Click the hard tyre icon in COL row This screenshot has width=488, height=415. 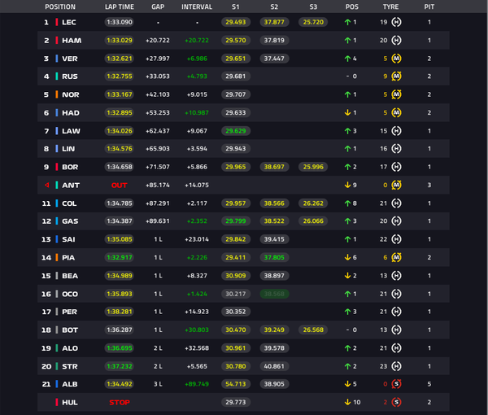[396, 203]
